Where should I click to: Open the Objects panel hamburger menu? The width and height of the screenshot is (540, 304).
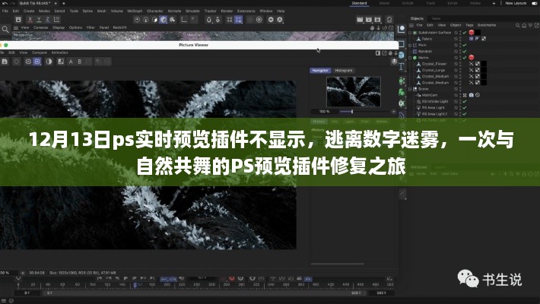pos(411,26)
